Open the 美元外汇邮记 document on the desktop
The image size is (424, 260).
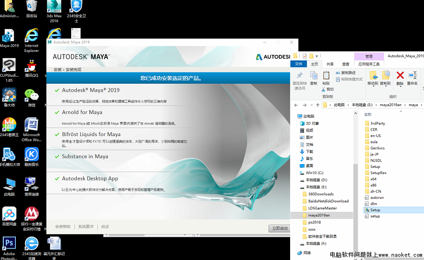pos(54,248)
